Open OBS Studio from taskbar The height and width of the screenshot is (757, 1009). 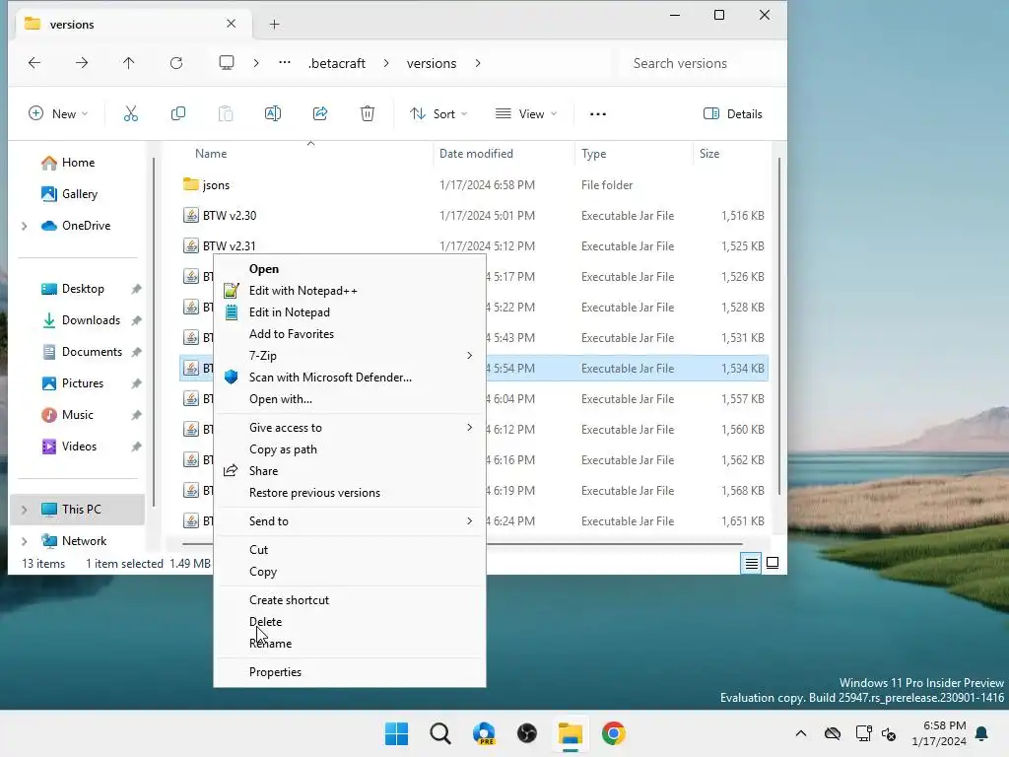pos(527,733)
